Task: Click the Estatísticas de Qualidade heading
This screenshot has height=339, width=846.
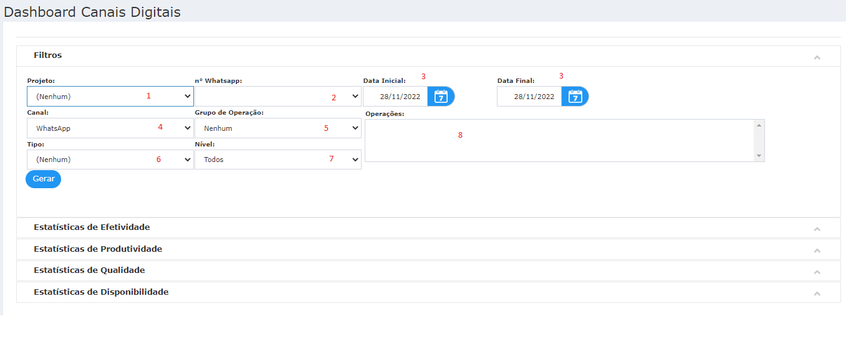Action: click(89, 270)
